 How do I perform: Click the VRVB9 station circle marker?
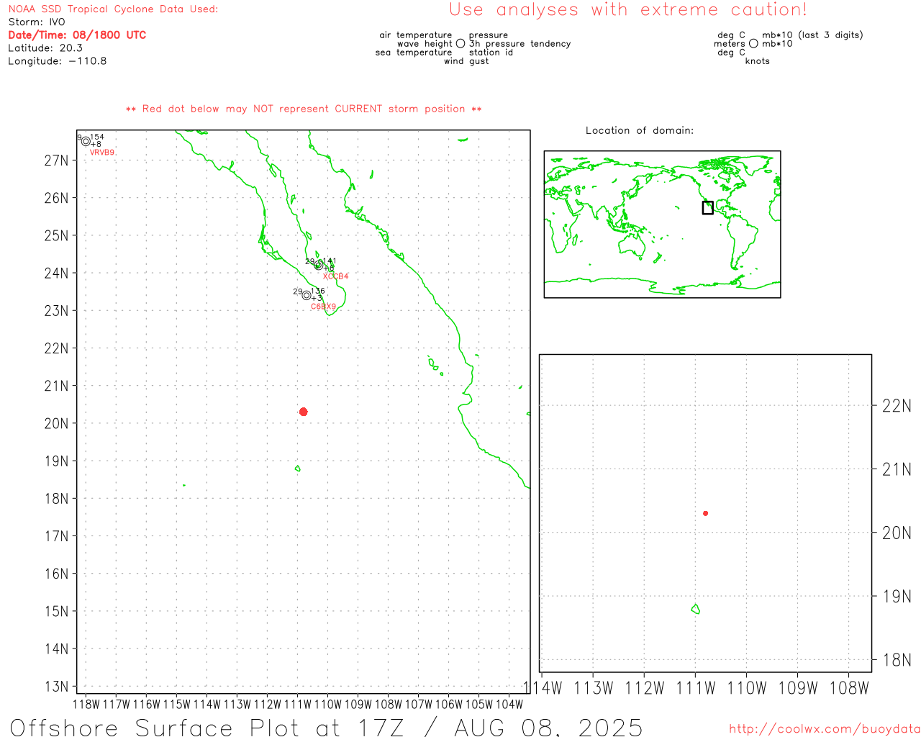click(86, 141)
